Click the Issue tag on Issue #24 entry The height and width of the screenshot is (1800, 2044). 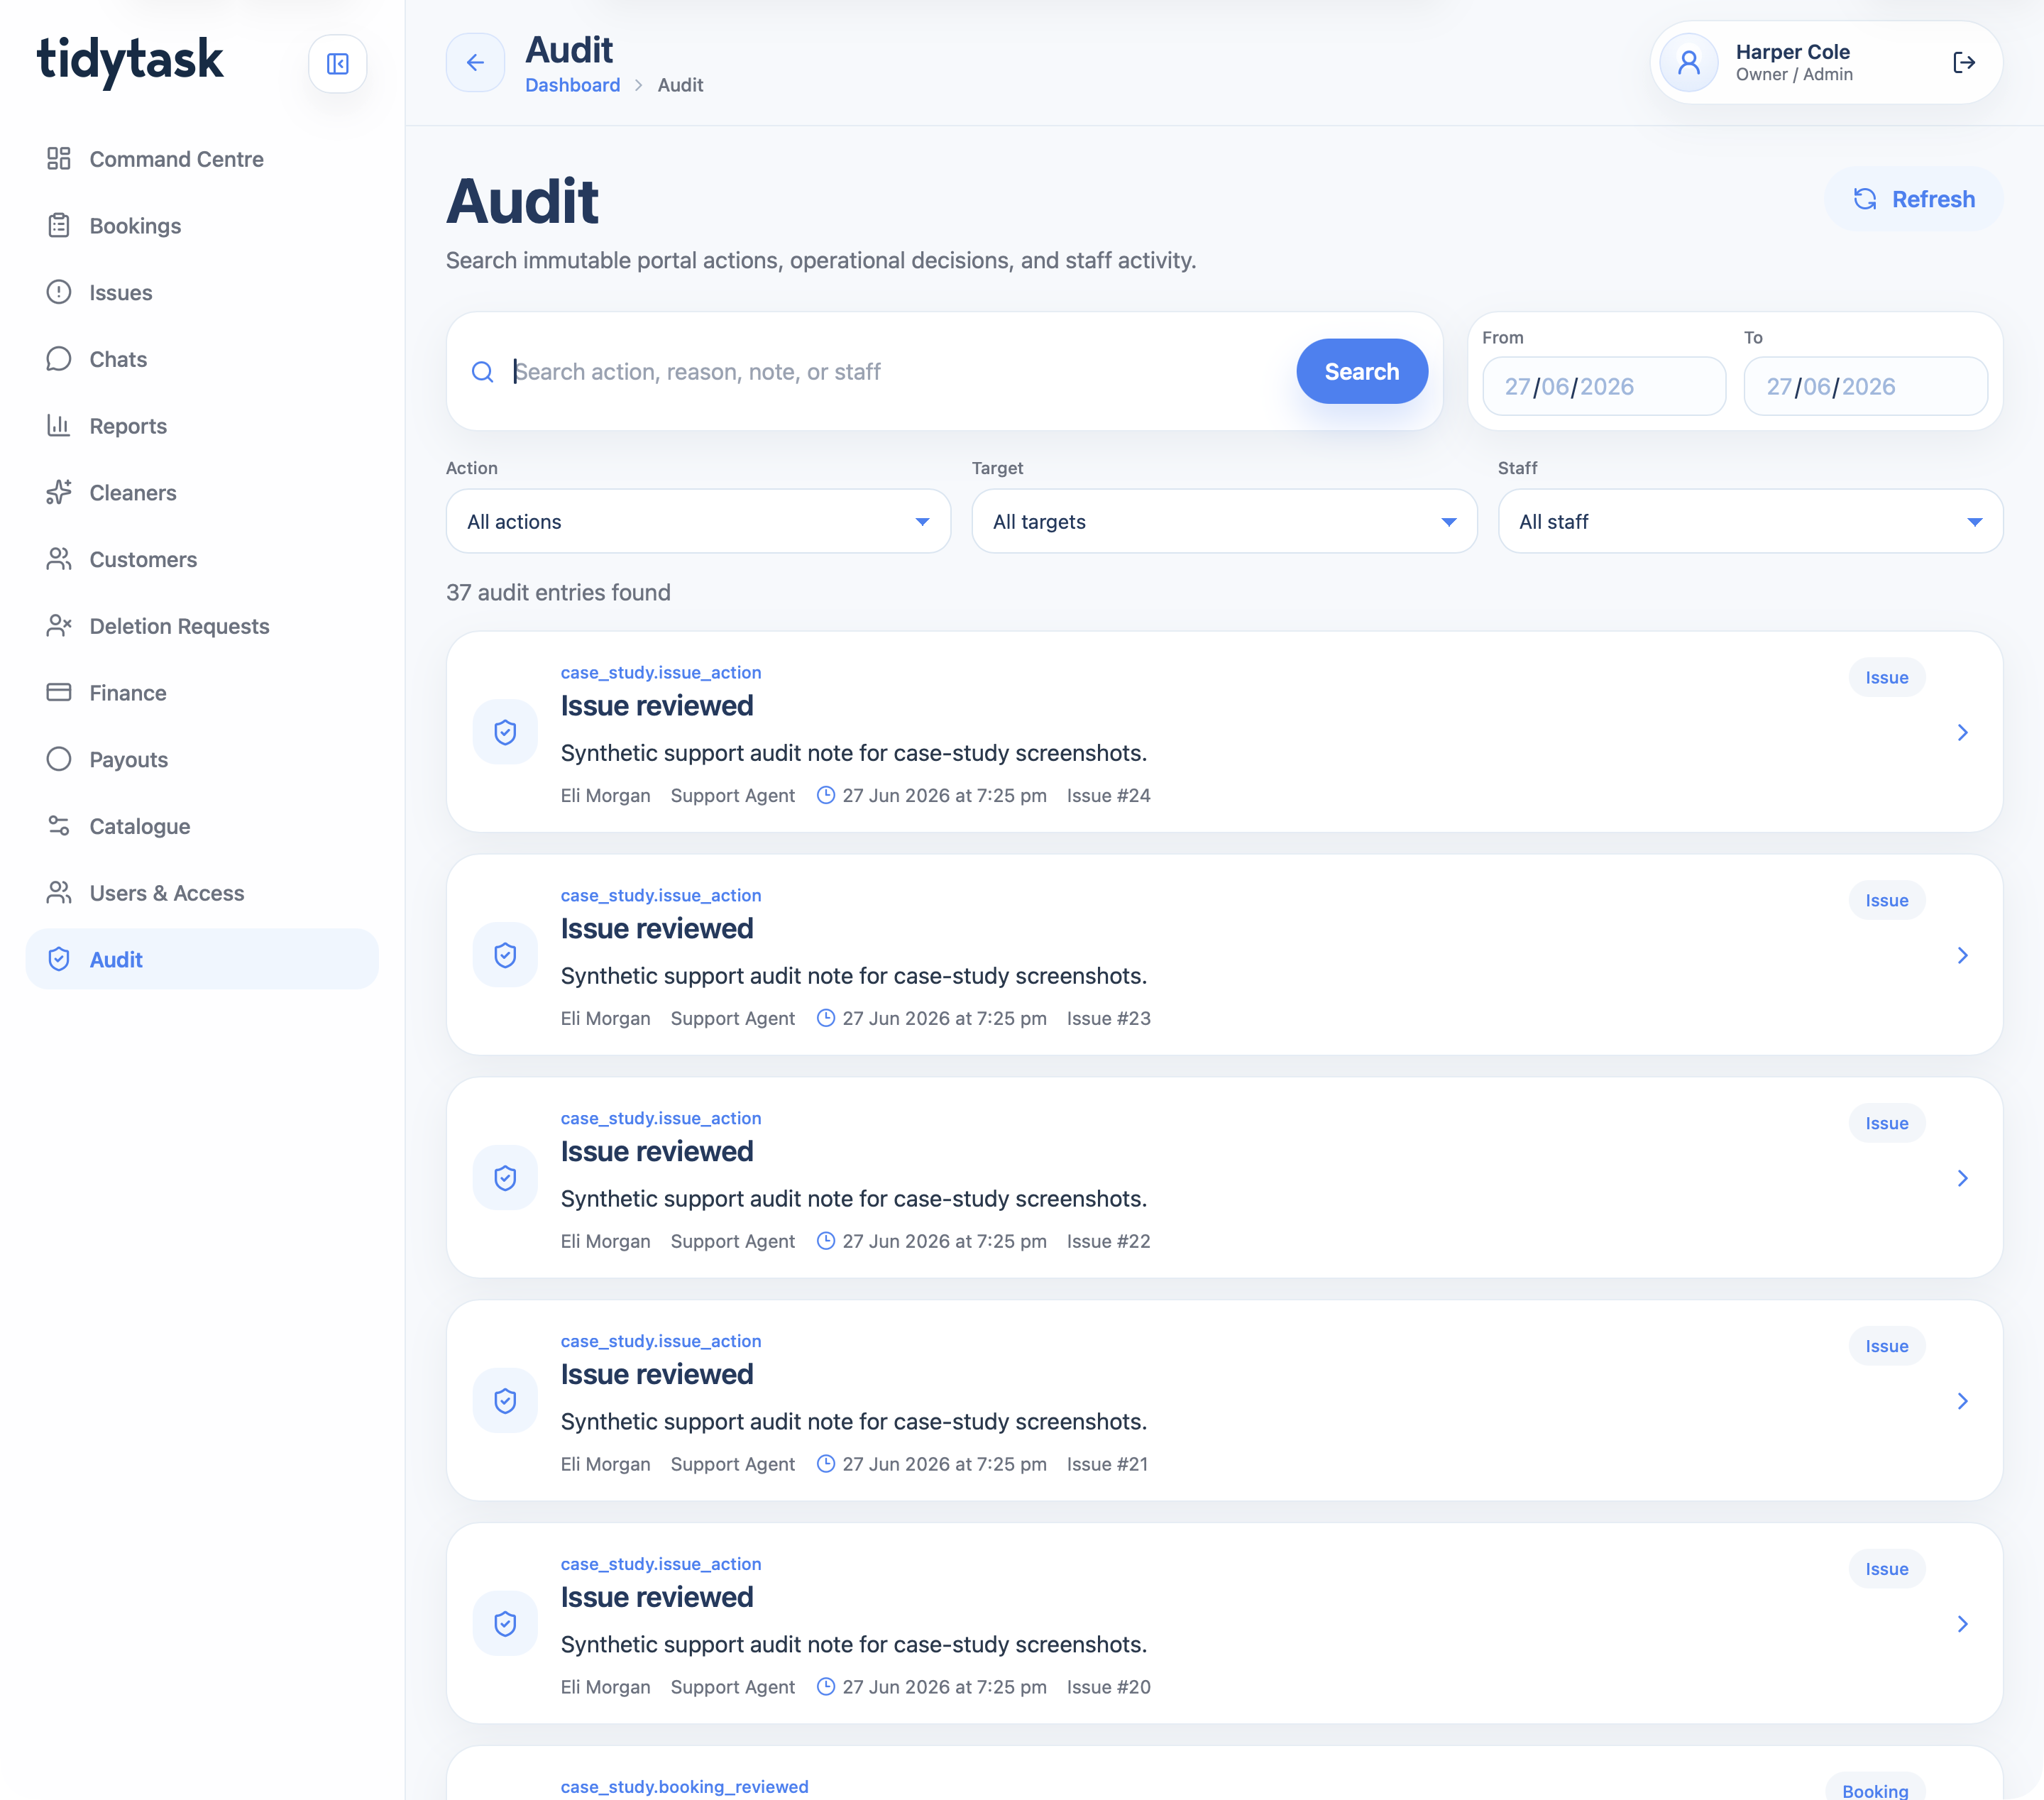1886,677
